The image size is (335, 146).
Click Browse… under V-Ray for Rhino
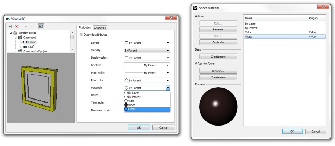point(218,71)
